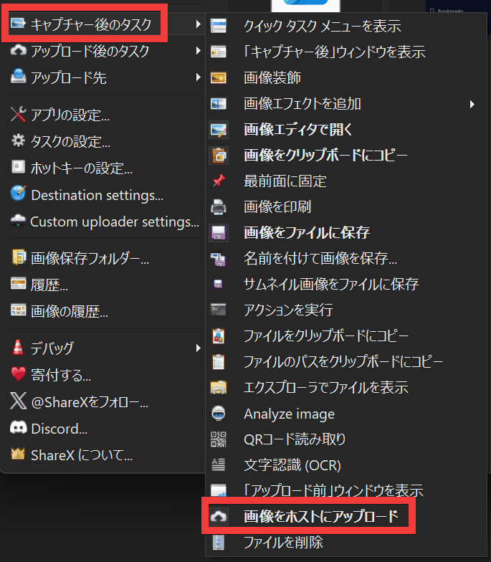Viewport: 491px width, 562px height.
Task: Click the heart icon next to 寄付する
Action: point(19,375)
